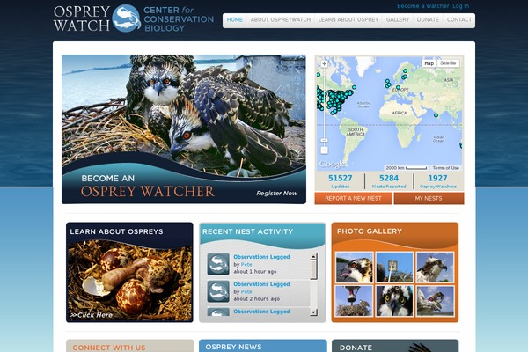Open the first gallery photo of osprey head
The height and width of the screenshot is (352, 528).
tap(355, 268)
